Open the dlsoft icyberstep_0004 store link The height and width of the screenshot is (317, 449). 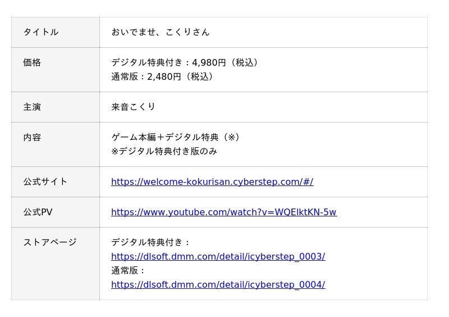click(218, 284)
